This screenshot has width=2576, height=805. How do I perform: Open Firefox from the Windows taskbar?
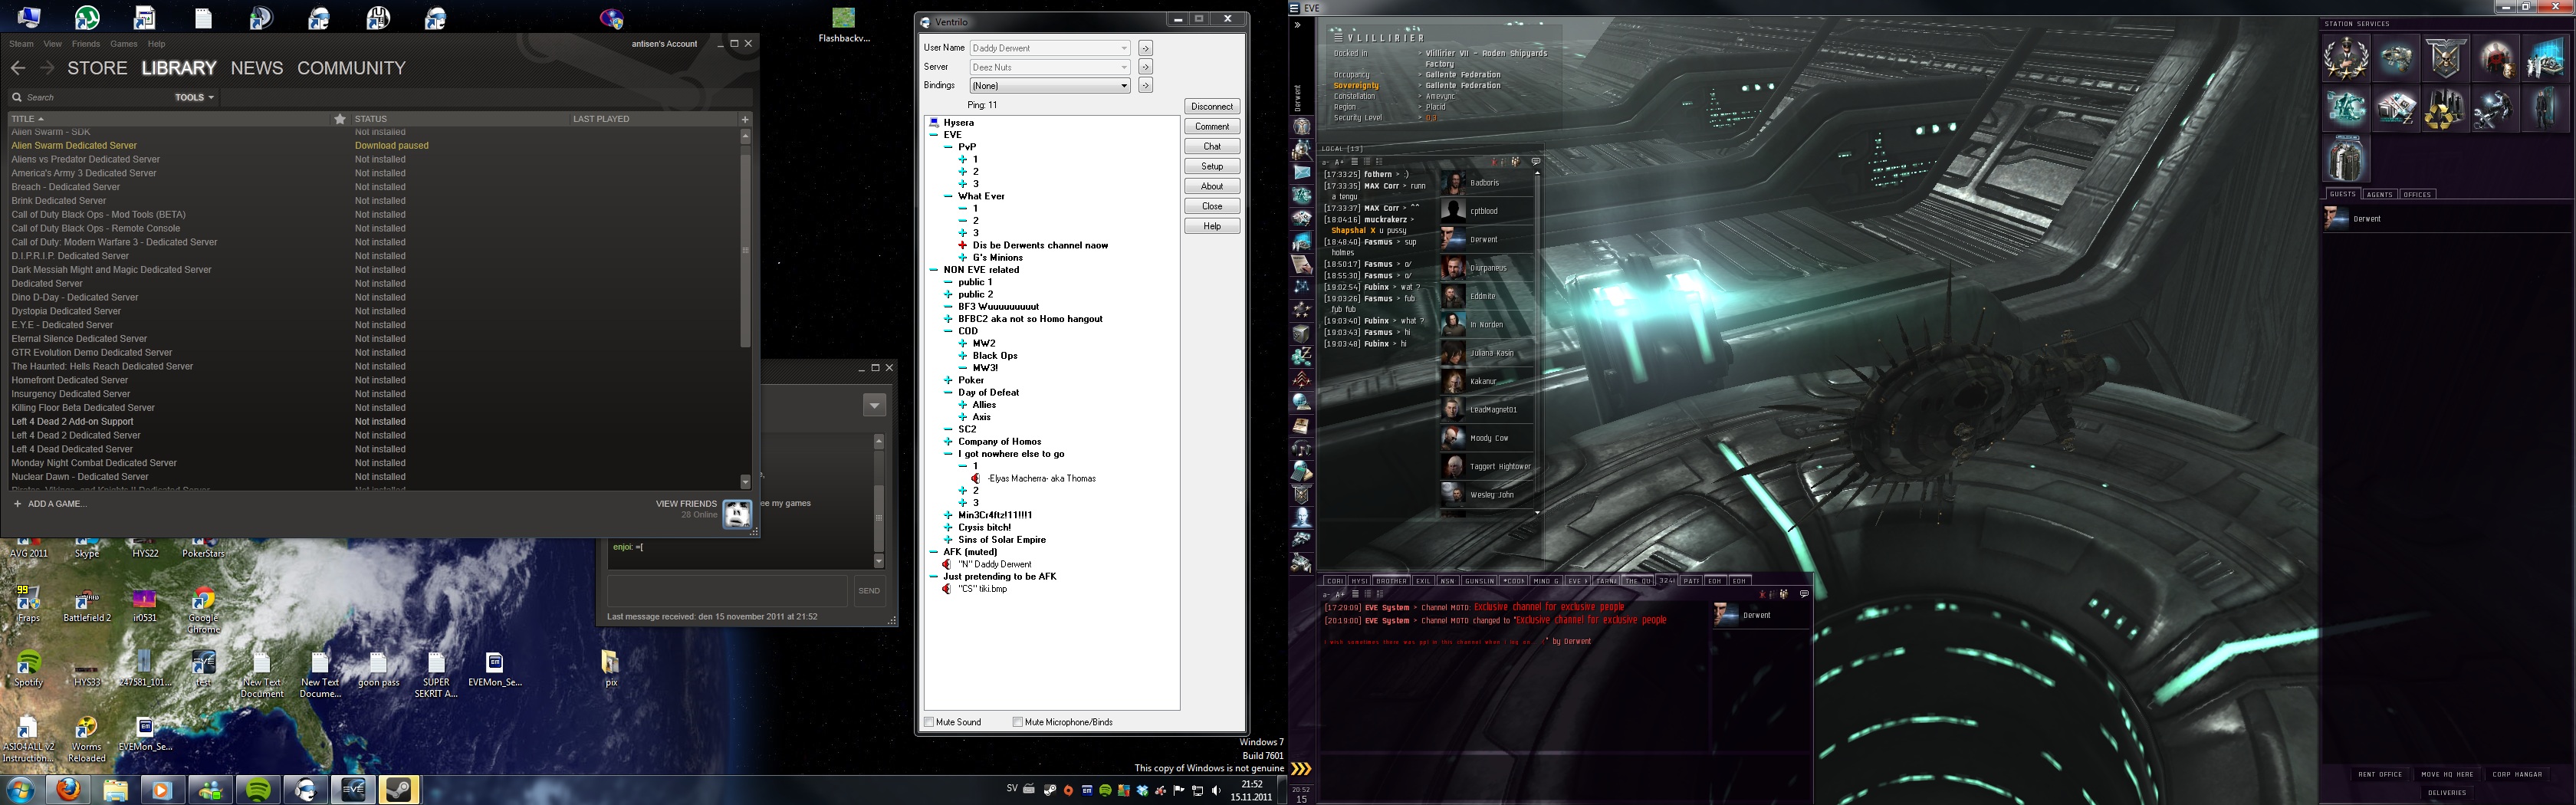68,791
